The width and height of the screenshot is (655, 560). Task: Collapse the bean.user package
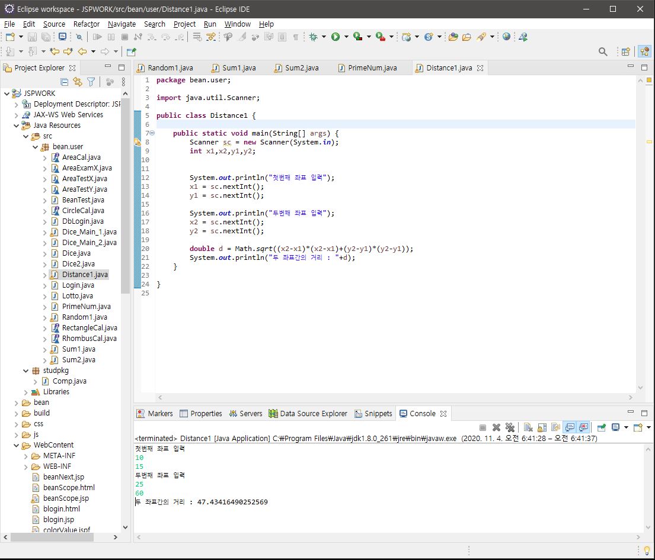36,147
